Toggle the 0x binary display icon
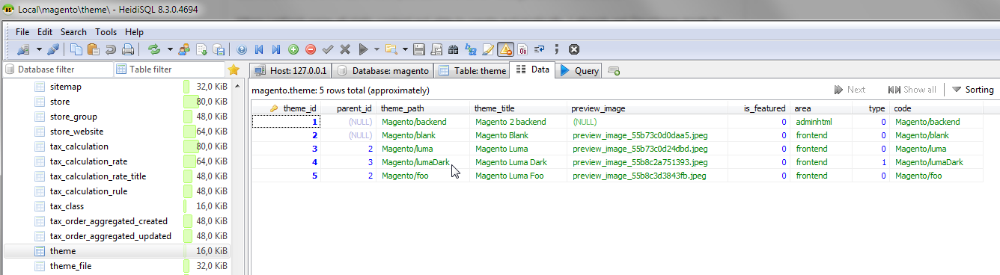This screenshot has height=275, width=1000. click(522, 49)
